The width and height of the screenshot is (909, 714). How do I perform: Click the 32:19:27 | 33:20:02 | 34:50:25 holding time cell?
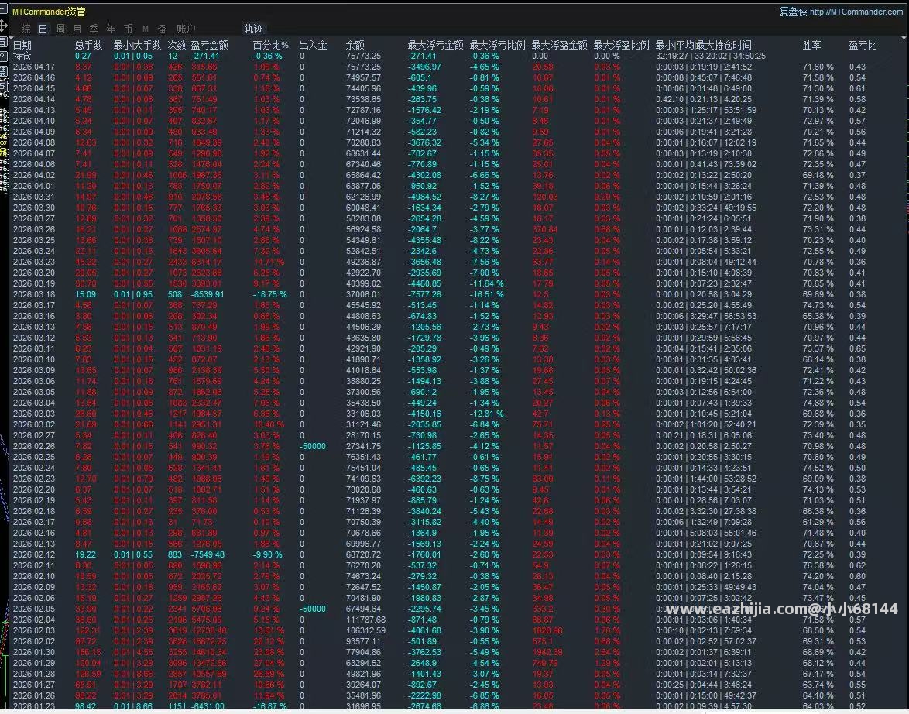coord(710,56)
